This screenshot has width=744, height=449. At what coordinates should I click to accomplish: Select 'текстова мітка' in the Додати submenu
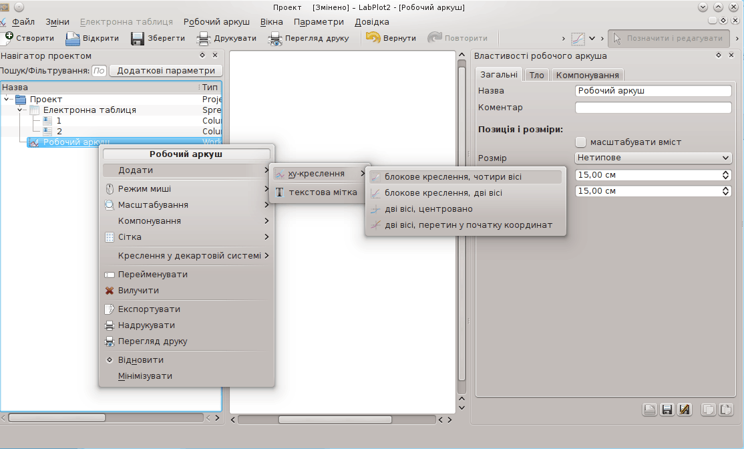click(x=323, y=192)
